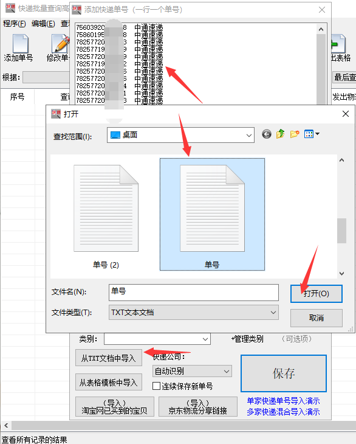
Task: Go up one folder level in Open dialog
Action: 280,134
